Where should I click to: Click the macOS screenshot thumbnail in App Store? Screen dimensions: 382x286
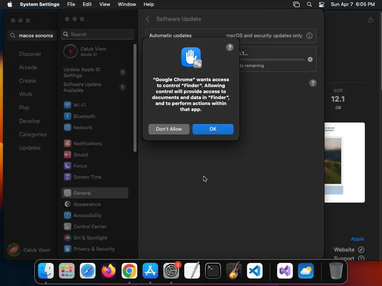pos(344,162)
